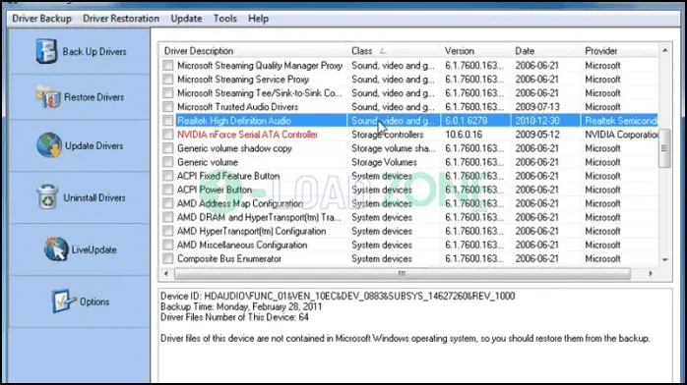Click the Back Up Drivers label
The width and height of the screenshot is (687, 385).
[x=94, y=52]
